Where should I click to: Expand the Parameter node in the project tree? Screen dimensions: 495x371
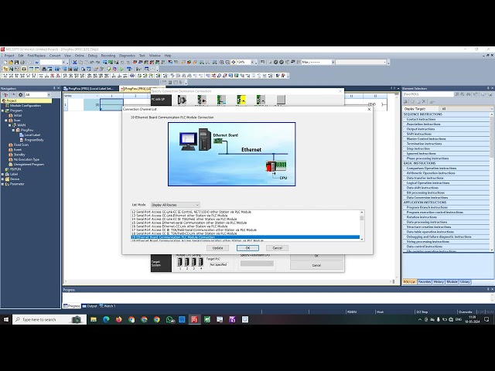3,184
